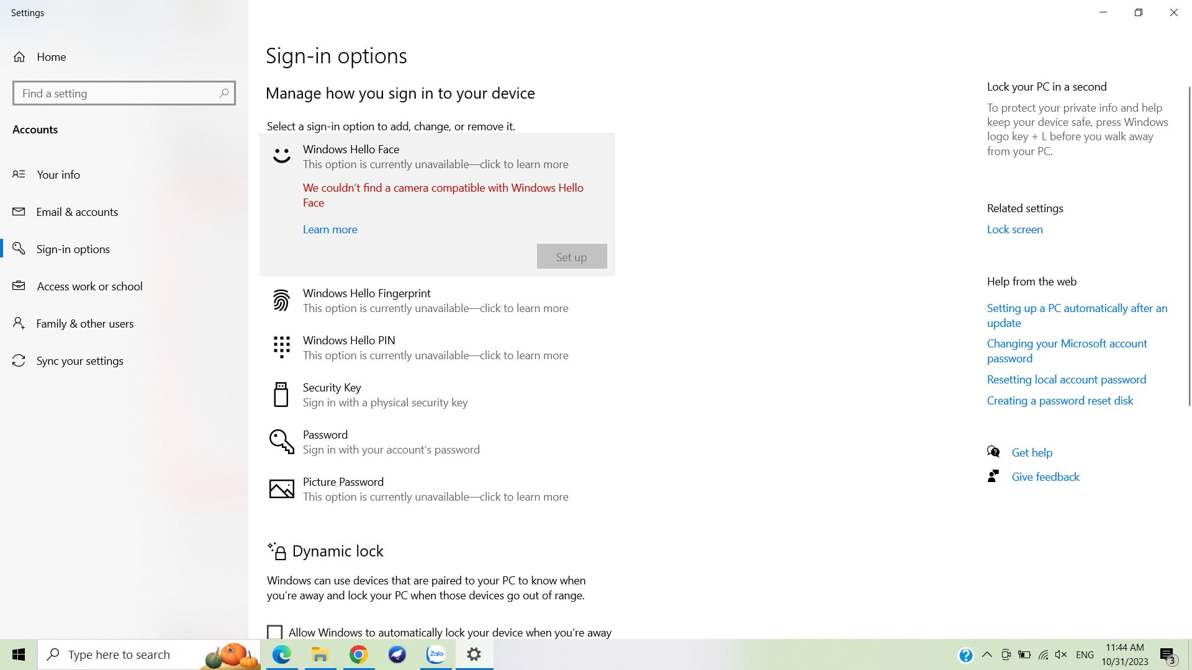Image resolution: width=1192 pixels, height=670 pixels.
Task: Open Your info in the Accounts sidebar
Action: click(x=124, y=174)
